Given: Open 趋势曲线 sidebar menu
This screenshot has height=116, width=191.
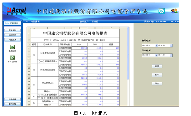Looking at the screenshot, I should 13,99.
